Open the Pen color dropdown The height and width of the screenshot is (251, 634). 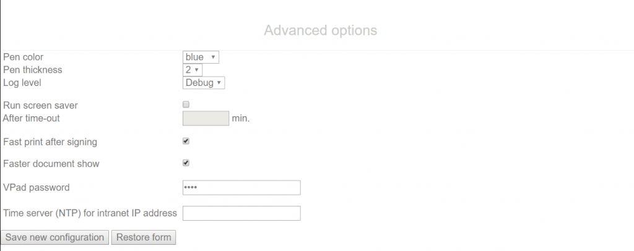click(201, 57)
